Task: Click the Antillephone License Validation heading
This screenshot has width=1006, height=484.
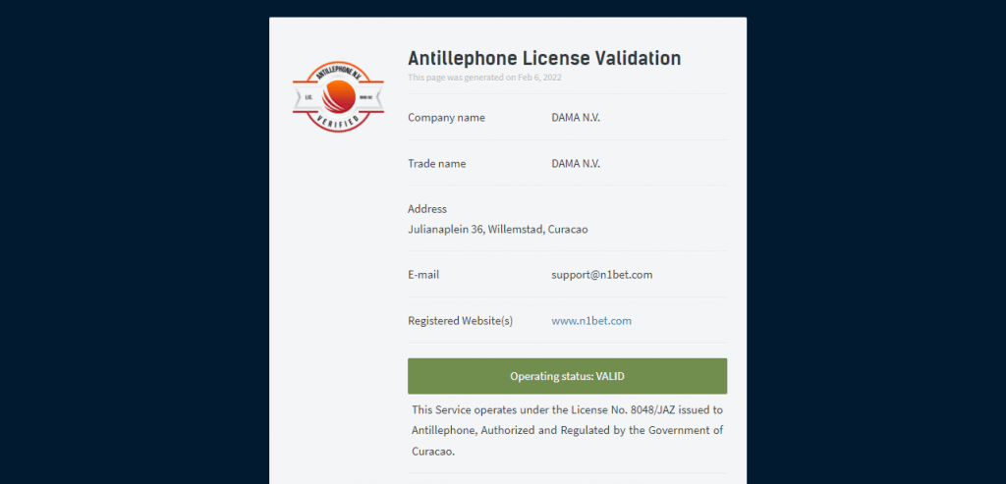Action: point(544,58)
